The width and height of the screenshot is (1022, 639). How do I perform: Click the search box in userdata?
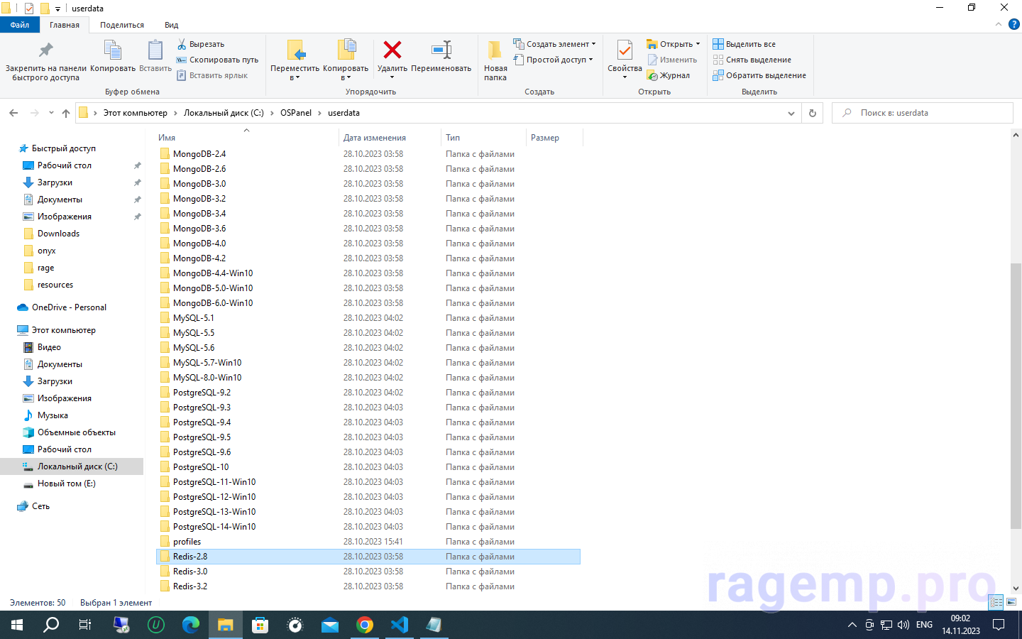point(923,113)
